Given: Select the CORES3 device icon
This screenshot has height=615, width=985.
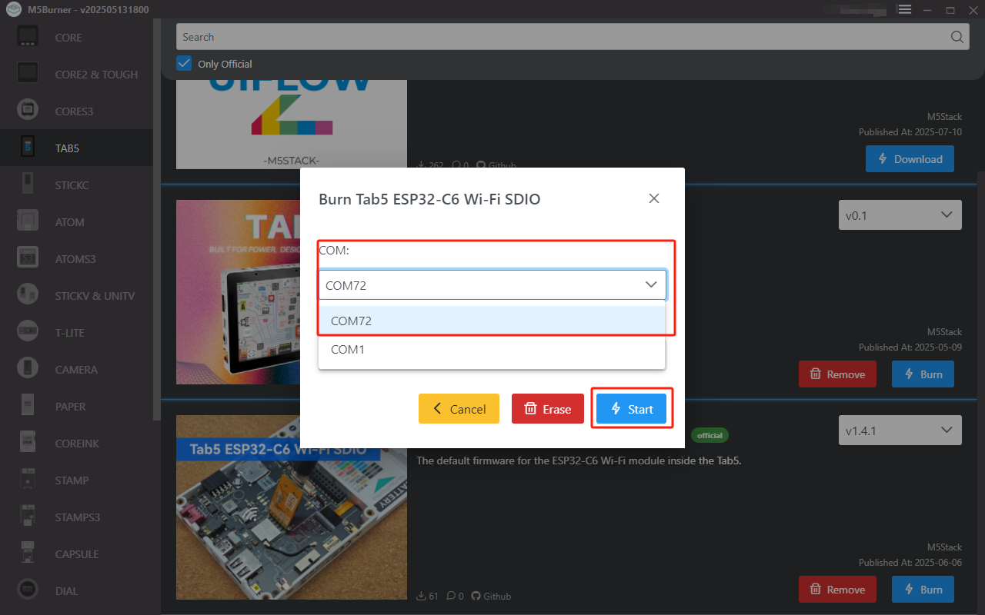Looking at the screenshot, I should (28, 111).
